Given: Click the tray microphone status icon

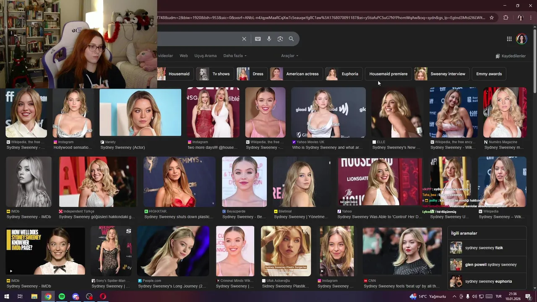Looking at the screenshot, I should (468, 297).
